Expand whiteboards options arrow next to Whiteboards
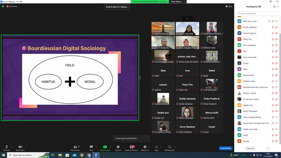The width and height of the screenshot is (281, 158). 175,147
